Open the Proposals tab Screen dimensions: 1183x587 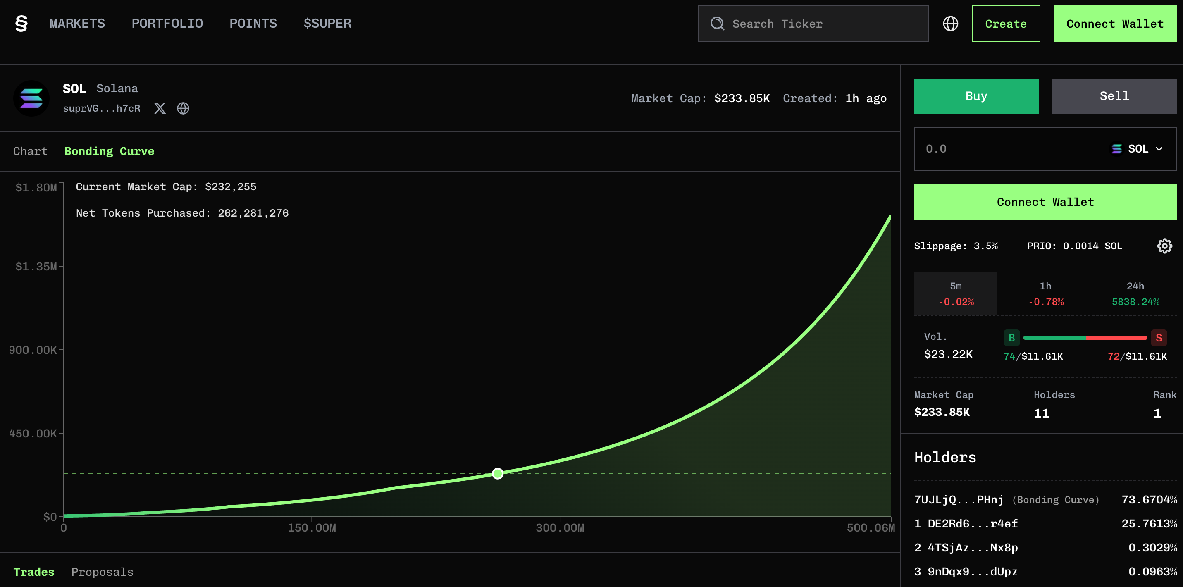tap(103, 572)
